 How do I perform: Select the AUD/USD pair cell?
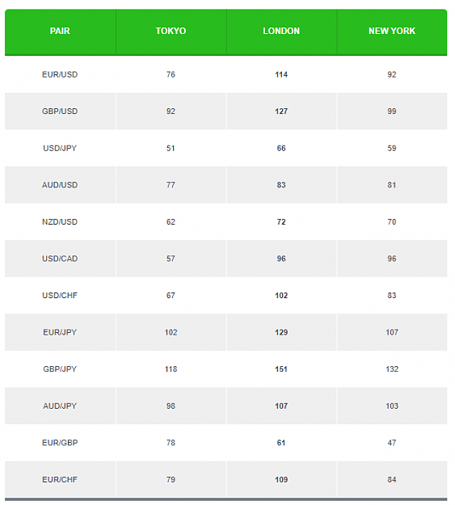(x=60, y=185)
